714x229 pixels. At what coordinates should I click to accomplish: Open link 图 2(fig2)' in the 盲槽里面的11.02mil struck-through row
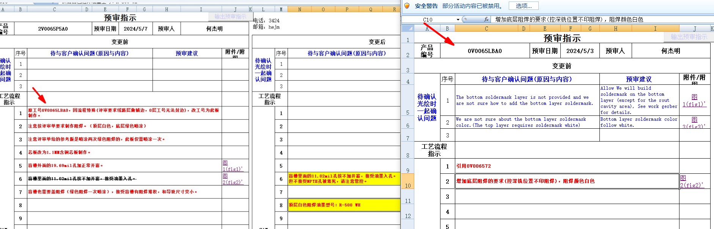coord(233,179)
